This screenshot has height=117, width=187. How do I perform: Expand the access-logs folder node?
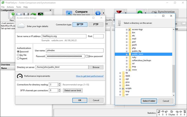[x=127, y=30]
